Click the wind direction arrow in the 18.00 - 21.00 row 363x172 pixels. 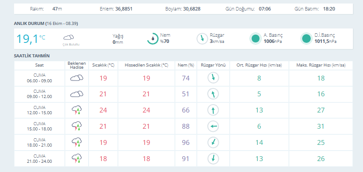click(x=213, y=142)
